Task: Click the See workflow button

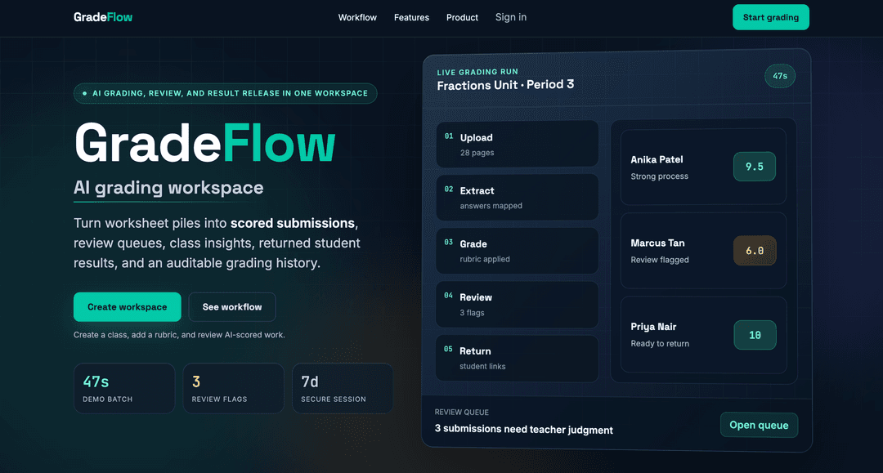Action: coord(232,307)
